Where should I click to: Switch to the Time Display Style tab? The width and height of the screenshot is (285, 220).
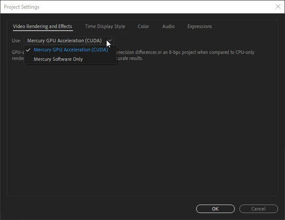pos(105,26)
